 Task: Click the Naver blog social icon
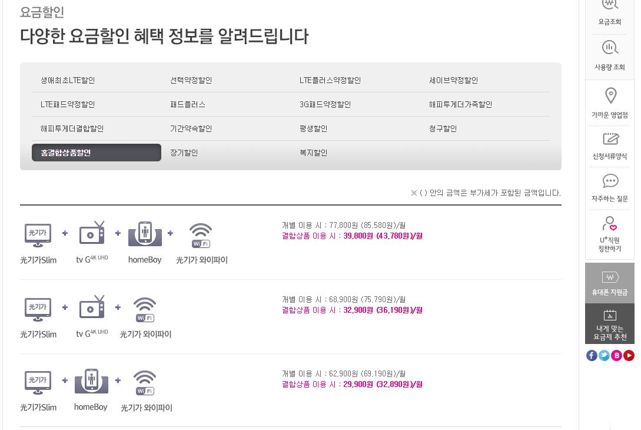(x=616, y=355)
